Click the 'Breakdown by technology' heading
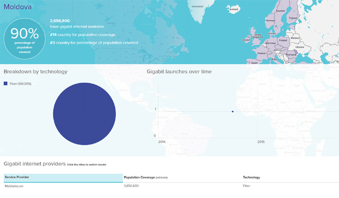This screenshot has height=198, width=339. [x=35, y=71]
